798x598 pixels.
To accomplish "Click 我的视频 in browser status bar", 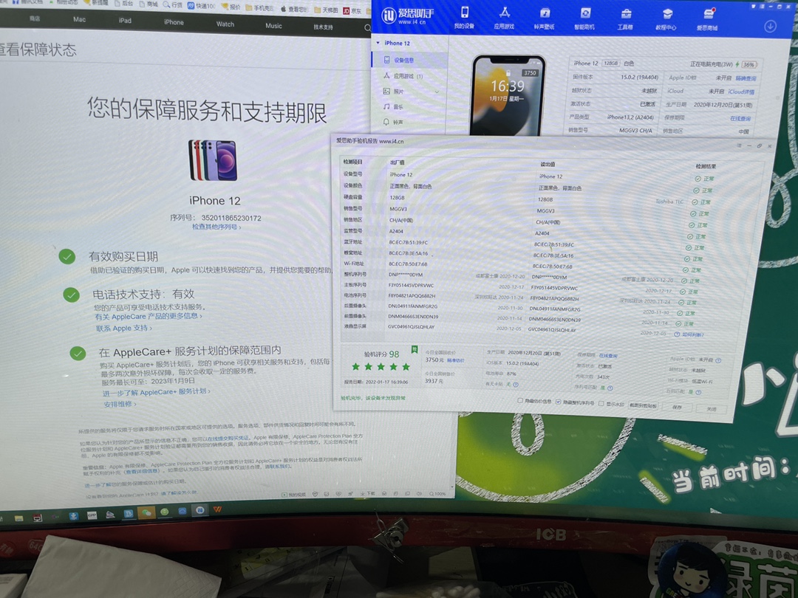I will (x=294, y=494).
